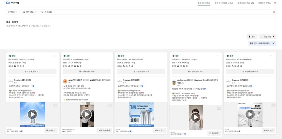The image size is (282, 139).
Task: Click S.nature 에스네이처 name on ad 1021477647493787
Action: [240, 80]
